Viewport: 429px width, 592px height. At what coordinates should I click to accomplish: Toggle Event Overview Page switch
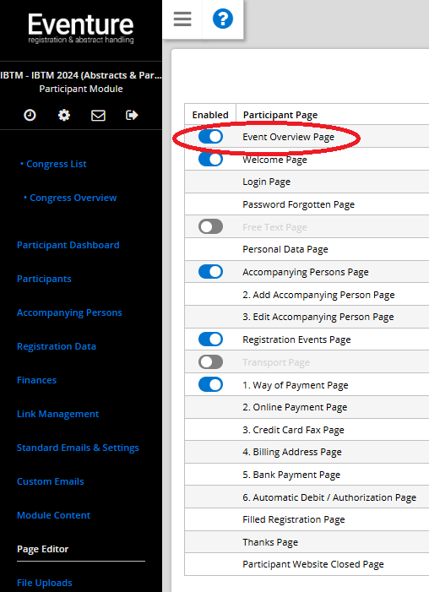210,136
